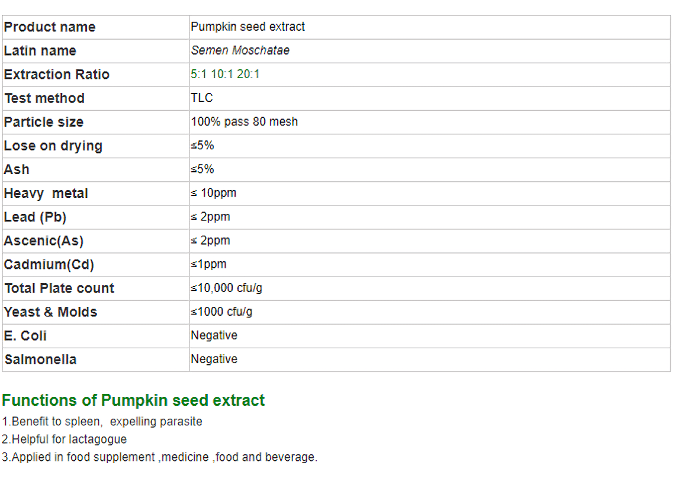Select the Ash row label
675x478 pixels.
coord(17,169)
